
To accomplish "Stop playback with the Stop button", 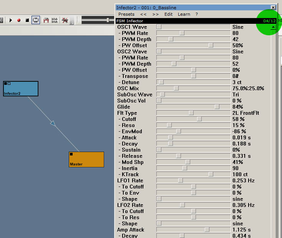I will point(27,20).
